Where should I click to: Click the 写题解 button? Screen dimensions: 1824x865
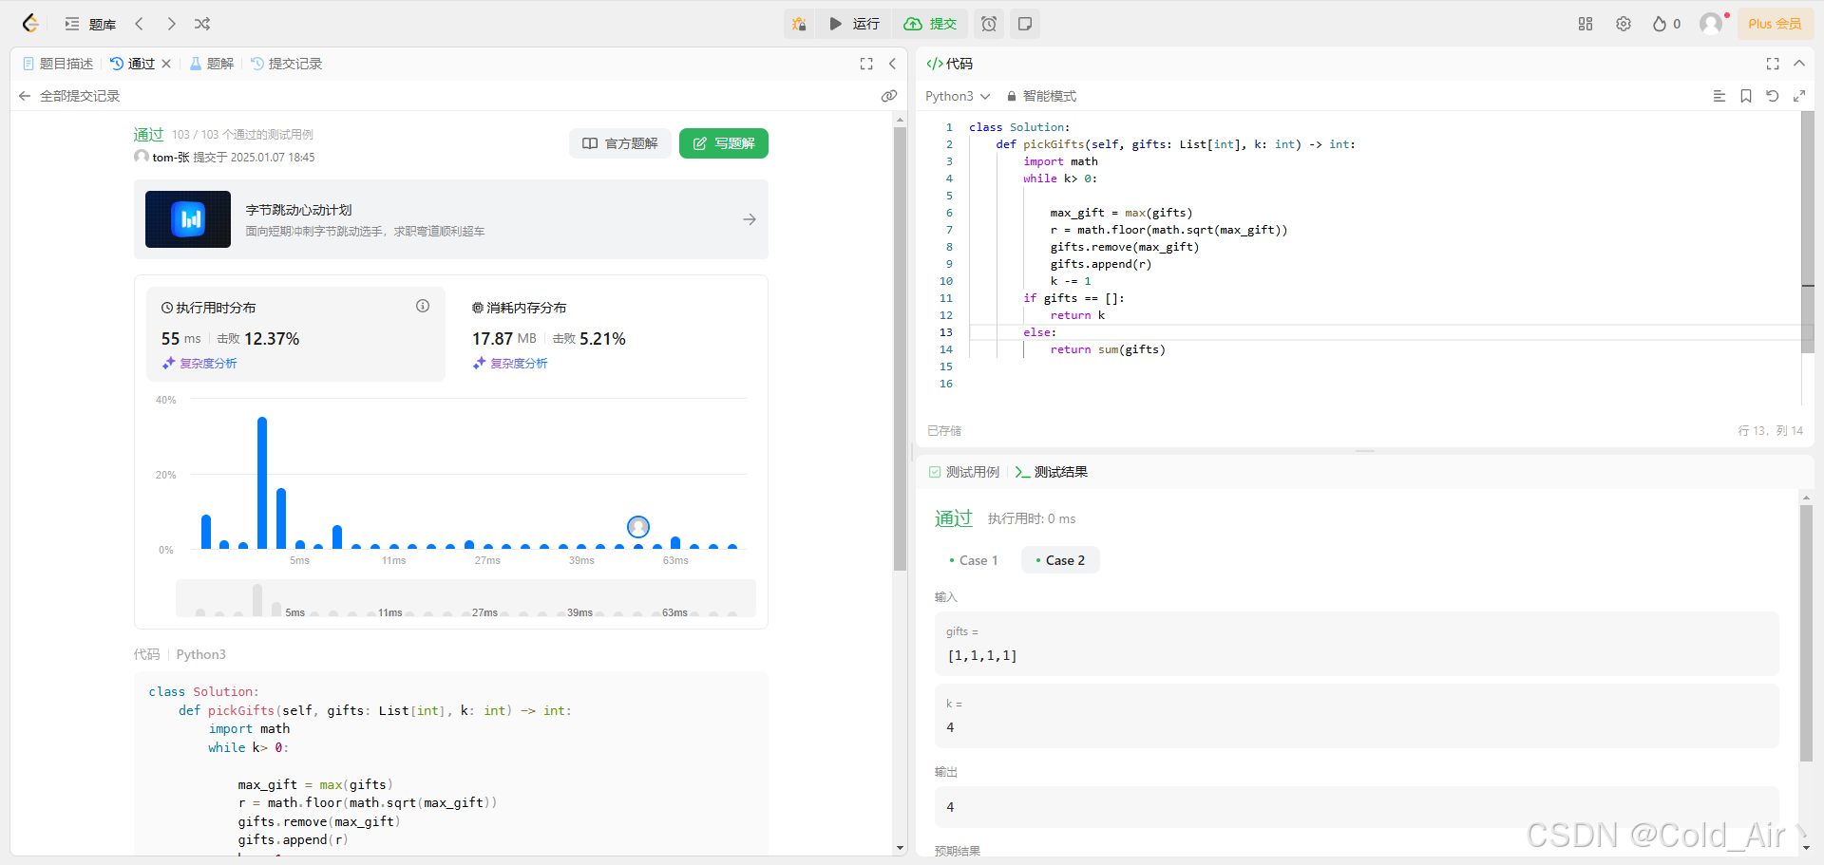(724, 143)
